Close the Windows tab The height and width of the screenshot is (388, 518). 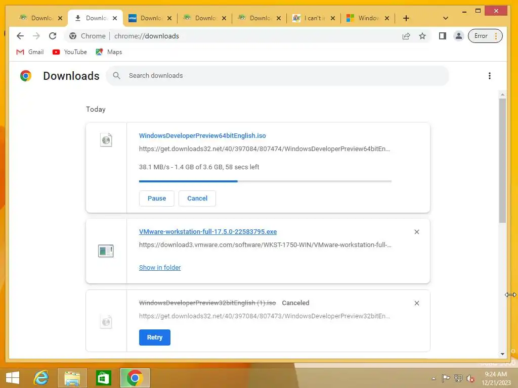tap(387, 18)
